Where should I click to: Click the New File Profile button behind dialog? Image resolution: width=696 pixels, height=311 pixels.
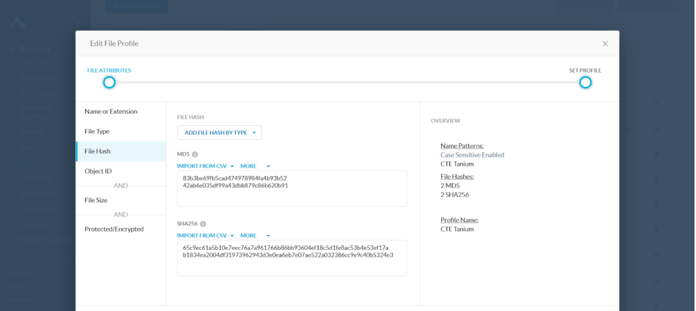136,5
